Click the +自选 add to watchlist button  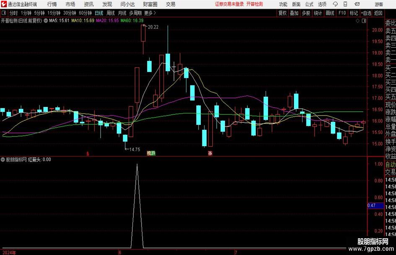366,13
